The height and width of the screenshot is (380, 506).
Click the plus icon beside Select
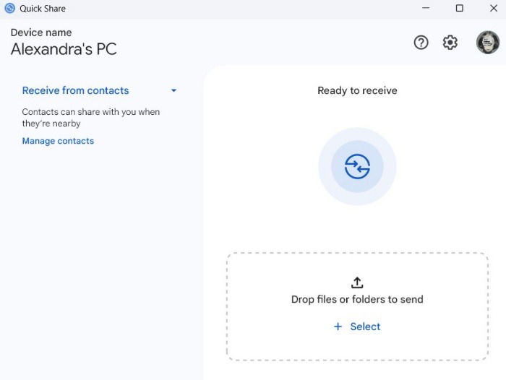338,327
